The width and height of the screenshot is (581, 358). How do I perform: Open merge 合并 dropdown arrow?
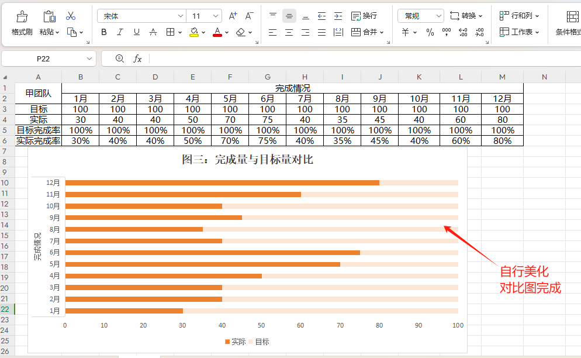(382, 33)
